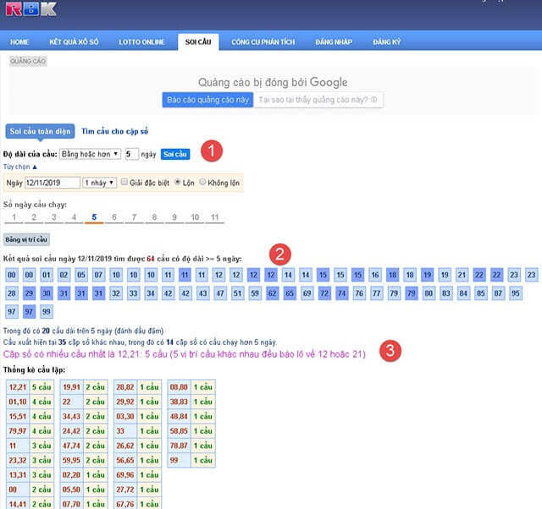Image resolution: width=542 pixels, height=509 pixels.
Task: Set running days to 8 on scale
Action: click(x=153, y=218)
